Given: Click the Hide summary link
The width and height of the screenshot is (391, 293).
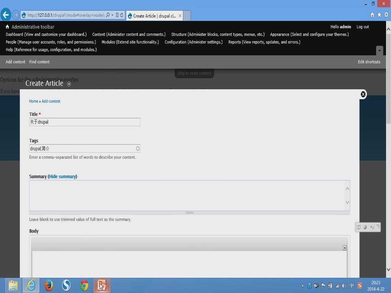Looking at the screenshot, I should coord(62,176).
